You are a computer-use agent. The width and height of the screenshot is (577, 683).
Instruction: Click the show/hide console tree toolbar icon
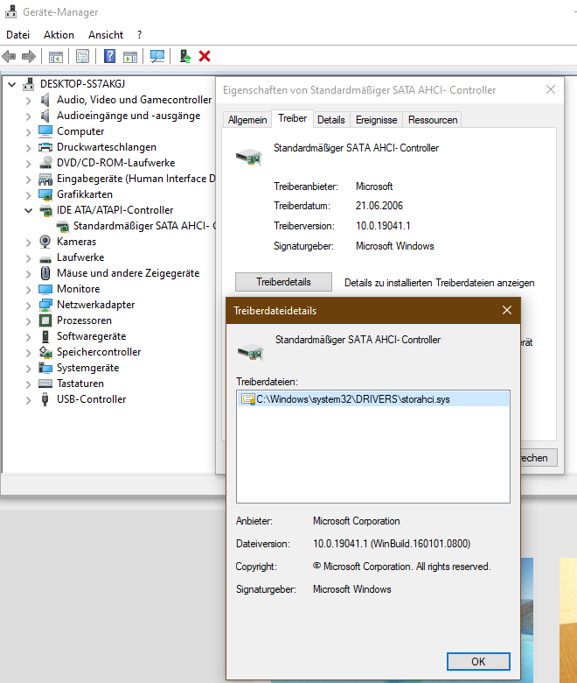(56, 56)
